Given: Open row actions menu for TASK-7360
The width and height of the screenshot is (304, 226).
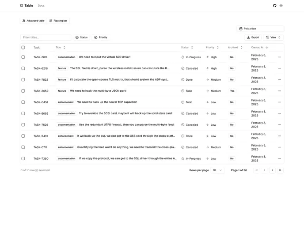Looking at the screenshot, I should pyautogui.click(x=279, y=158).
